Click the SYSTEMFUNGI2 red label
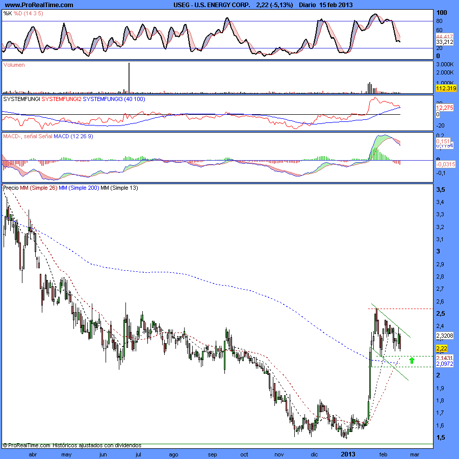 pos(61,99)
